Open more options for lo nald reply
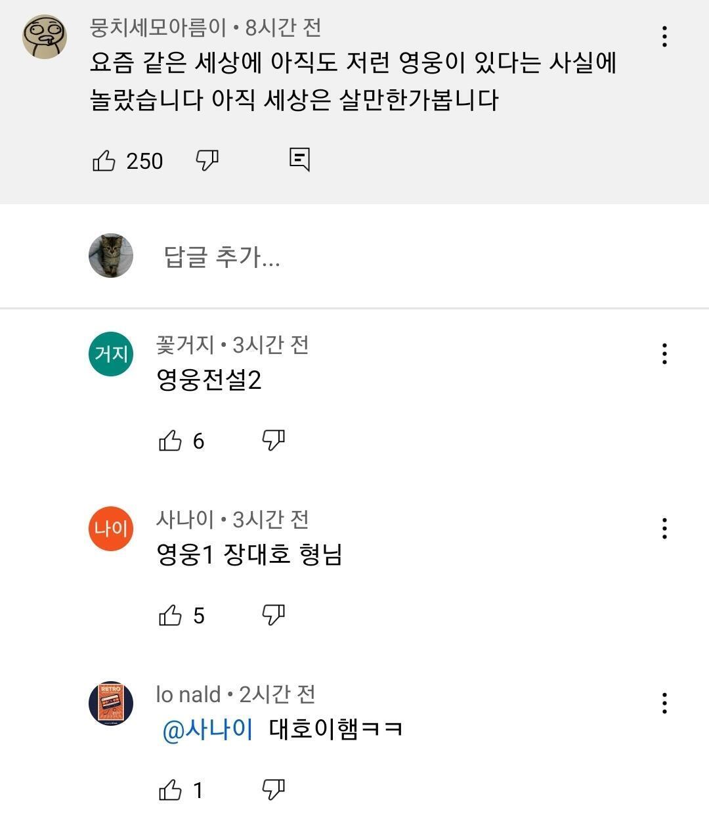Screen dimensions: 709x825 (664, 703)
